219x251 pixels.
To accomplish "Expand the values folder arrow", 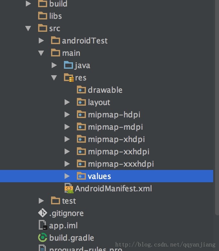I will point(67,176).
